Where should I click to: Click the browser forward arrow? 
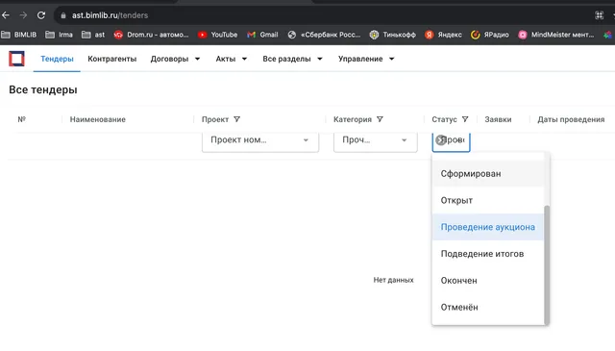coord(23,15)
